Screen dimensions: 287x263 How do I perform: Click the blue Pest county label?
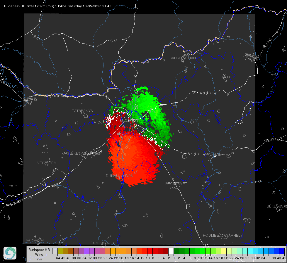(x=202, y=176)
